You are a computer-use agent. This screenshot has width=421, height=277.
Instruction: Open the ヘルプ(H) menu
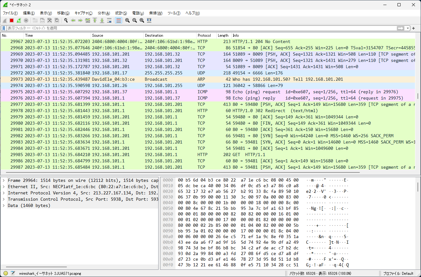(193, 13)
